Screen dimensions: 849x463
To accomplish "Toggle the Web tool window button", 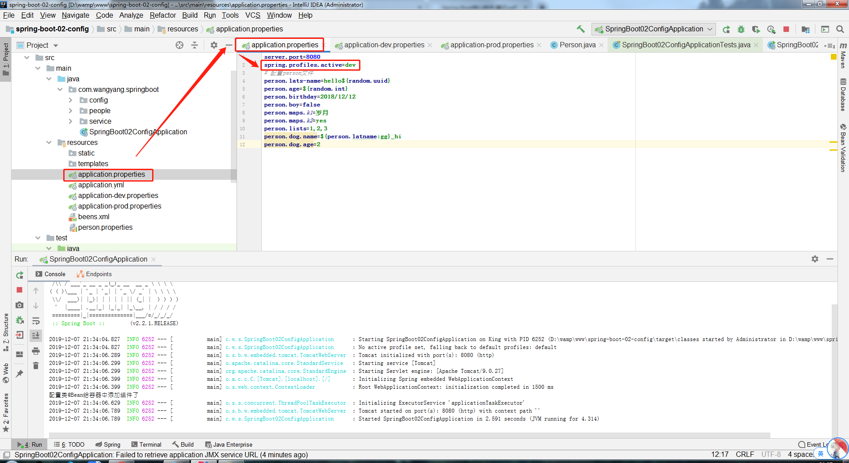I will 6,373.
